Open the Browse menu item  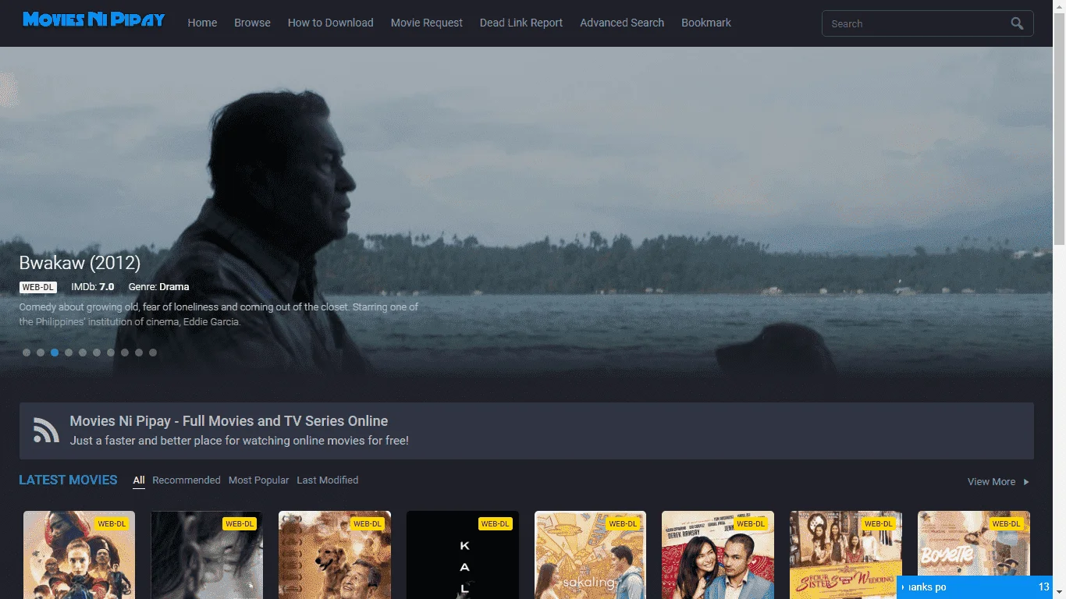(252, 23)
